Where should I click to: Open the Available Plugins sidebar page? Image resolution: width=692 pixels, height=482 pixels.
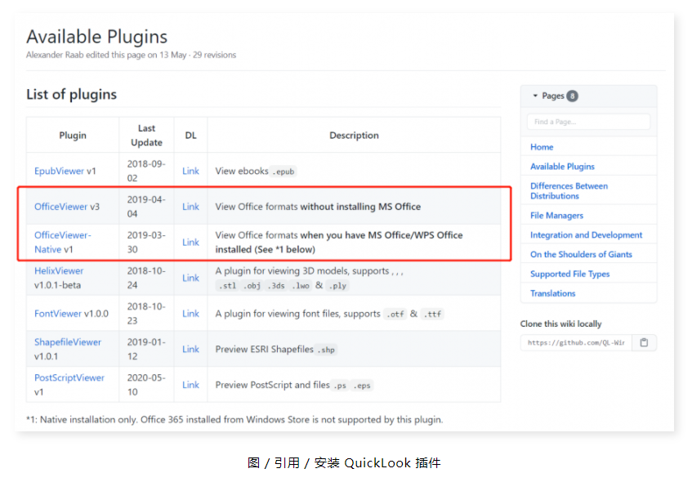tap(562, 166)
